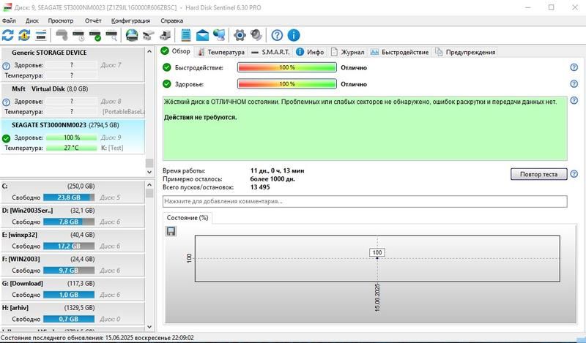
Task: Click help icon beside Повтор теста button
Action: coord(574,174)
